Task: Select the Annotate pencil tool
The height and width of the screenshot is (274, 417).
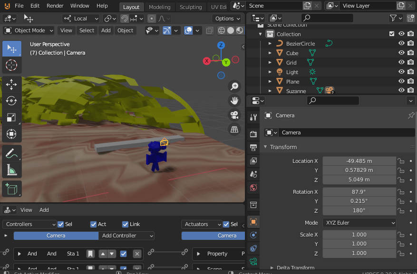Action: tap(11, 153)
